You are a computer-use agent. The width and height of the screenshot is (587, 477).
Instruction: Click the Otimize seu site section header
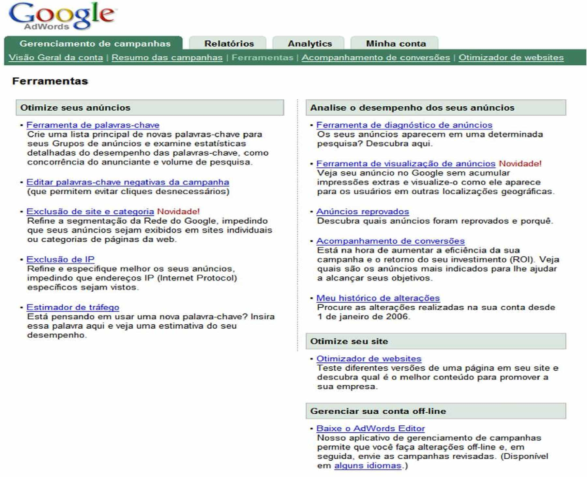[x=436, y=341]
